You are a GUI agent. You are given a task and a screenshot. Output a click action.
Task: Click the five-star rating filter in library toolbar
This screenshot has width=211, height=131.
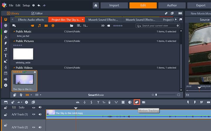[x=118, y=26]
